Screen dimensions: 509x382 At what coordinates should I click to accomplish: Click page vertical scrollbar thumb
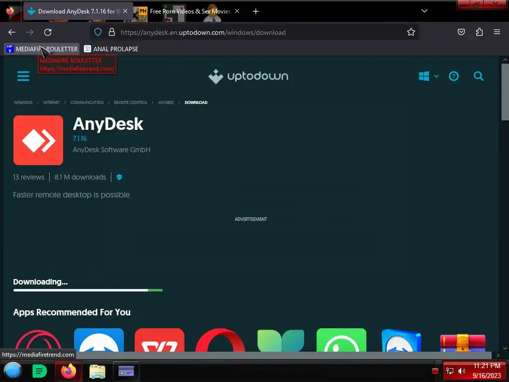click(x=505, y=92)
